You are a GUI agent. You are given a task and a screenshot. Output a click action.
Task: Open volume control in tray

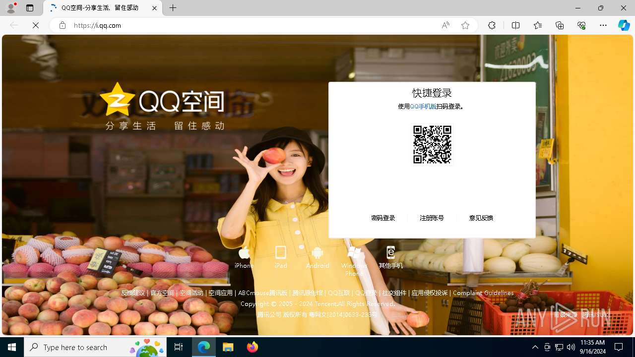point(571,347)
